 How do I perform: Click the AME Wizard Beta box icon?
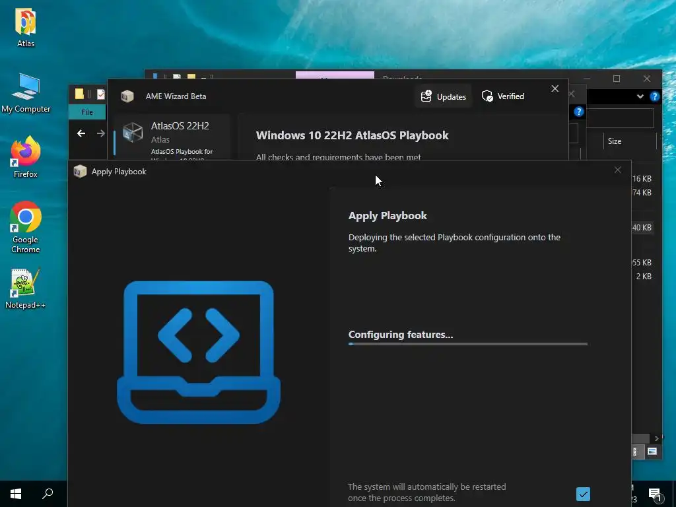click(127, 96)
